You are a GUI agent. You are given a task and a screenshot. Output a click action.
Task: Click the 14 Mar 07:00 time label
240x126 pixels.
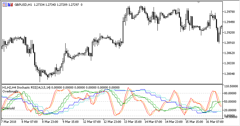pyautogui.click(x=153, y=122)
